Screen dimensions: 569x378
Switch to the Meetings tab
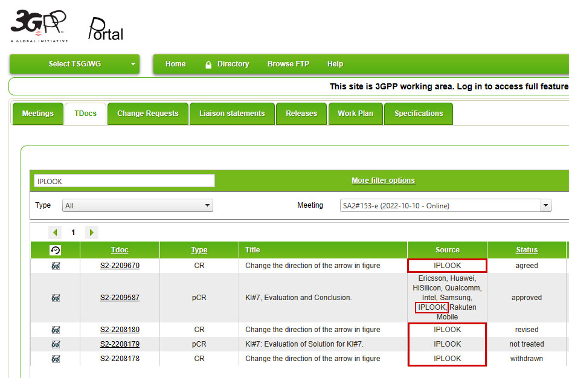37,113
